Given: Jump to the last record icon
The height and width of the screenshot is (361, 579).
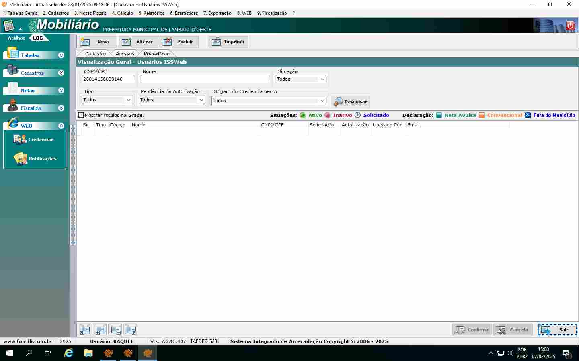Looking at the screenshot, I should (131, 330).
